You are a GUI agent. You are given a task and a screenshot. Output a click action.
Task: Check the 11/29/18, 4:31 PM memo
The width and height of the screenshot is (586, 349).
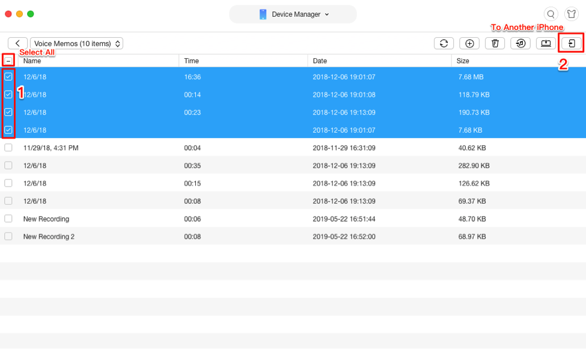pyautogui.click(x=8, y=148)
